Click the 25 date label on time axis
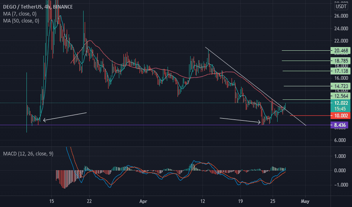 coord(273,201)
